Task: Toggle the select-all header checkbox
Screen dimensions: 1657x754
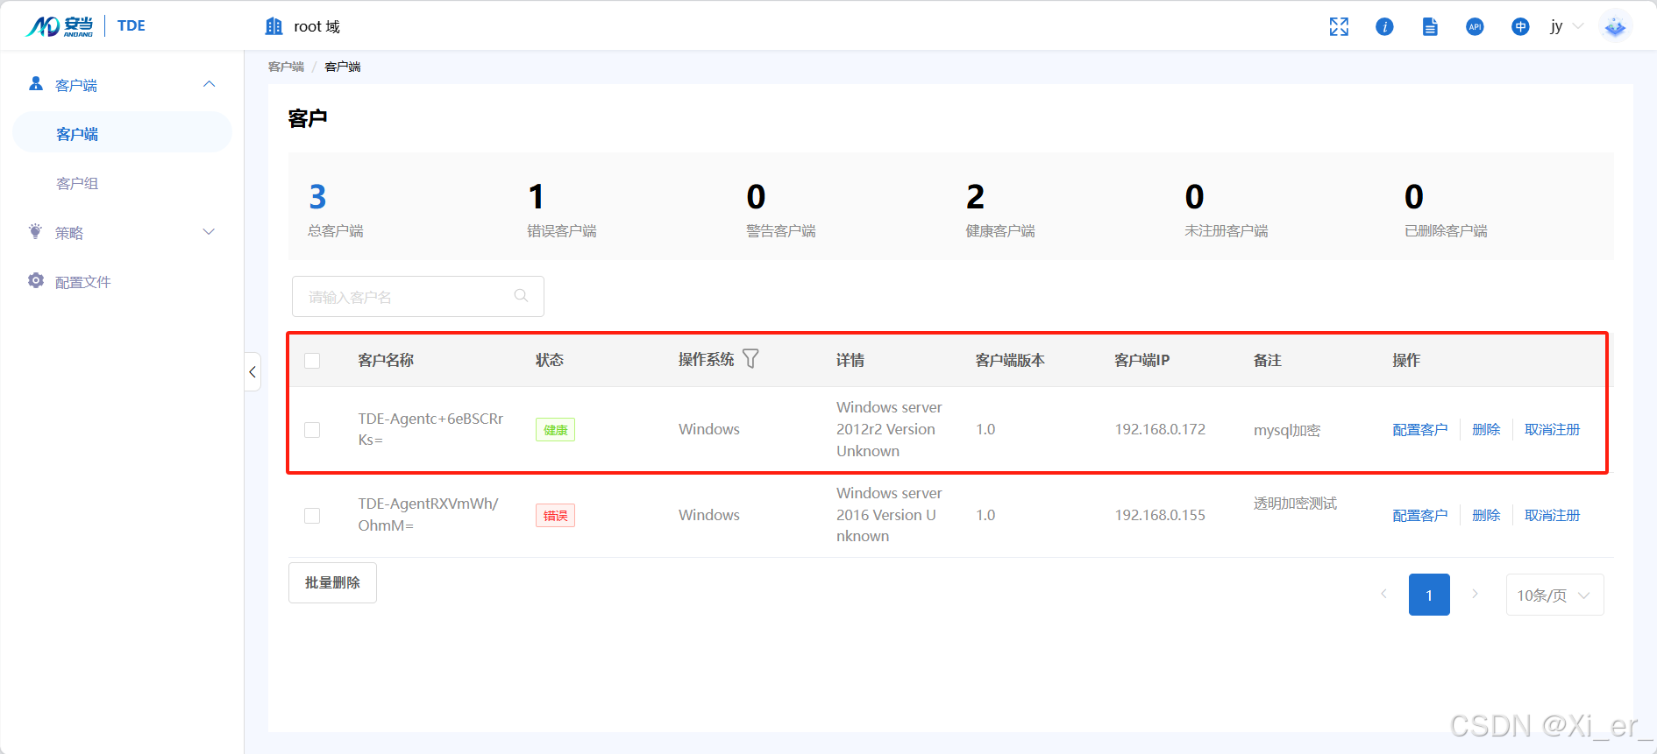Action: pos(312,361)
